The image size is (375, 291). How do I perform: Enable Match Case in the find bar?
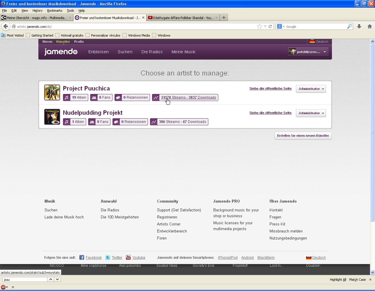[x=357, y=280]
